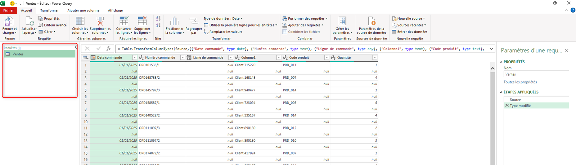The height and width of the screenshot is (165, 576).
Task: Click the Conserver les lignes icon
Action: [x=124, y=21]
